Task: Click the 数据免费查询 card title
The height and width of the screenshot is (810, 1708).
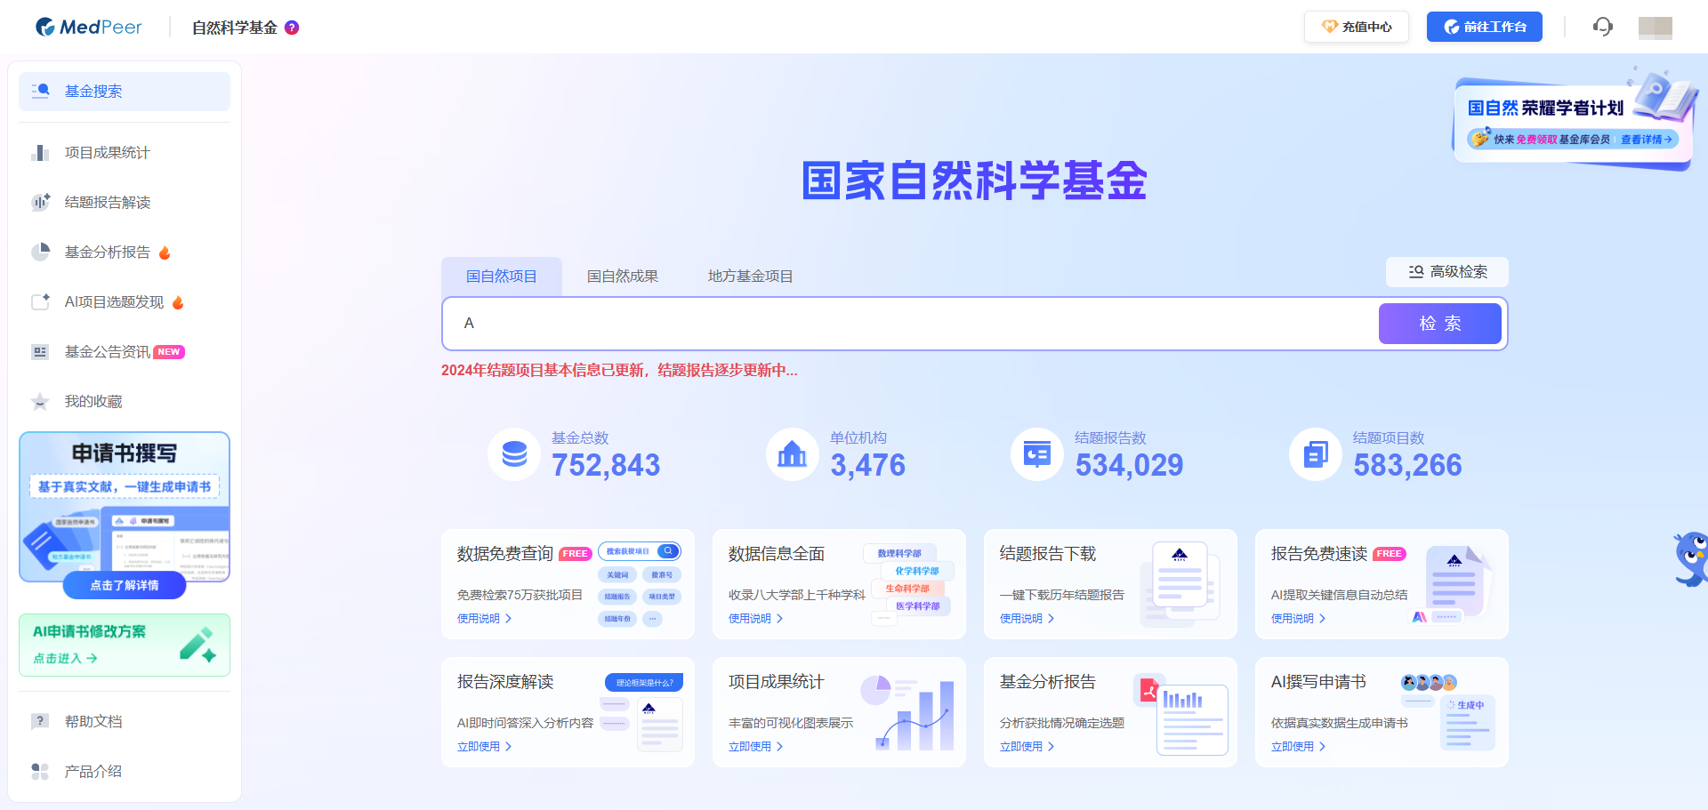Action: (505, 554)
